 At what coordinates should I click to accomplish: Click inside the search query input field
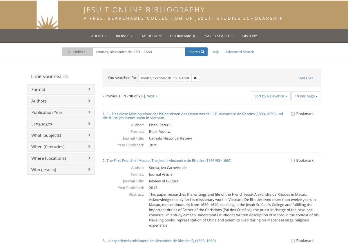tap(139, 51)
